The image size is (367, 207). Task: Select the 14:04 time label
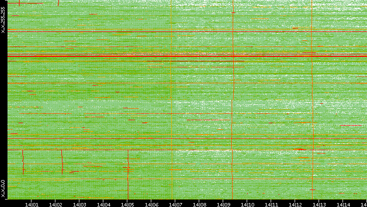(104, 204)
